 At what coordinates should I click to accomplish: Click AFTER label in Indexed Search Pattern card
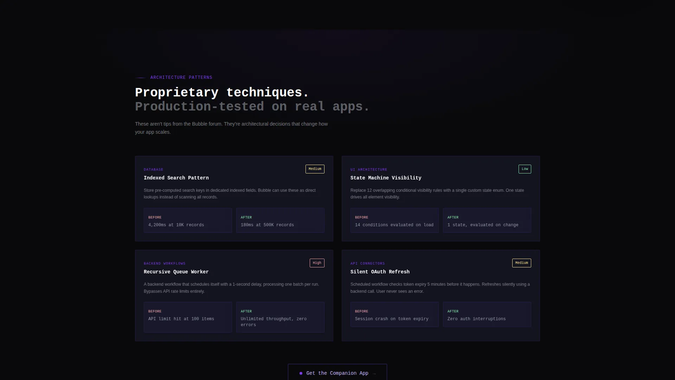click(x=246, y=217)
